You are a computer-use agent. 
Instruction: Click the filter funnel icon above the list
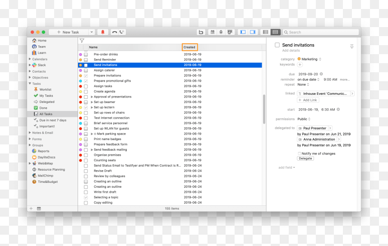coord(82,41)
